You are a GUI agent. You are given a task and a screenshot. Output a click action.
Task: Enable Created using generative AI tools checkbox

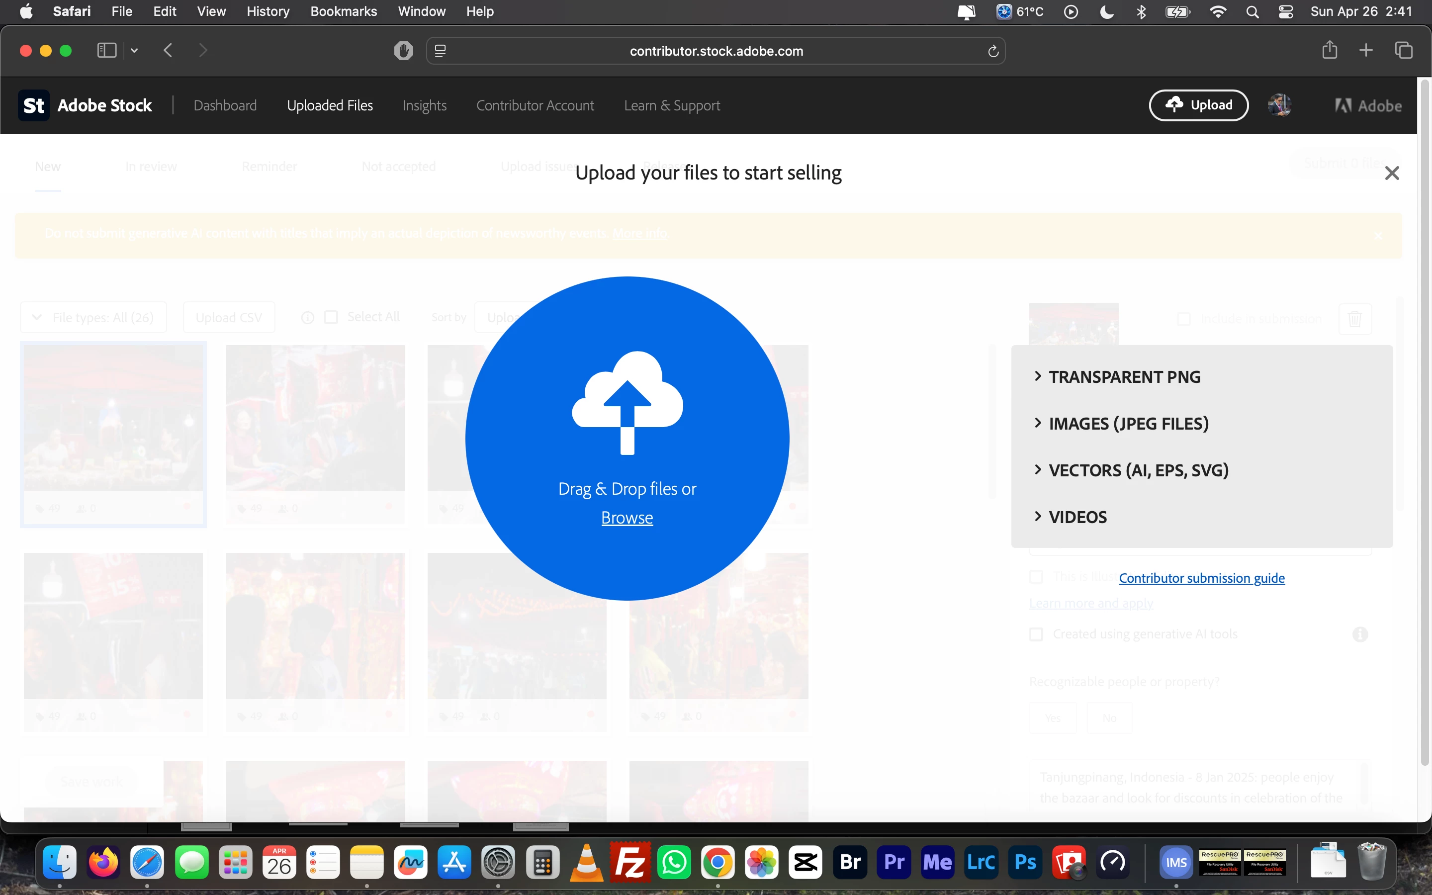[1036, 634]
